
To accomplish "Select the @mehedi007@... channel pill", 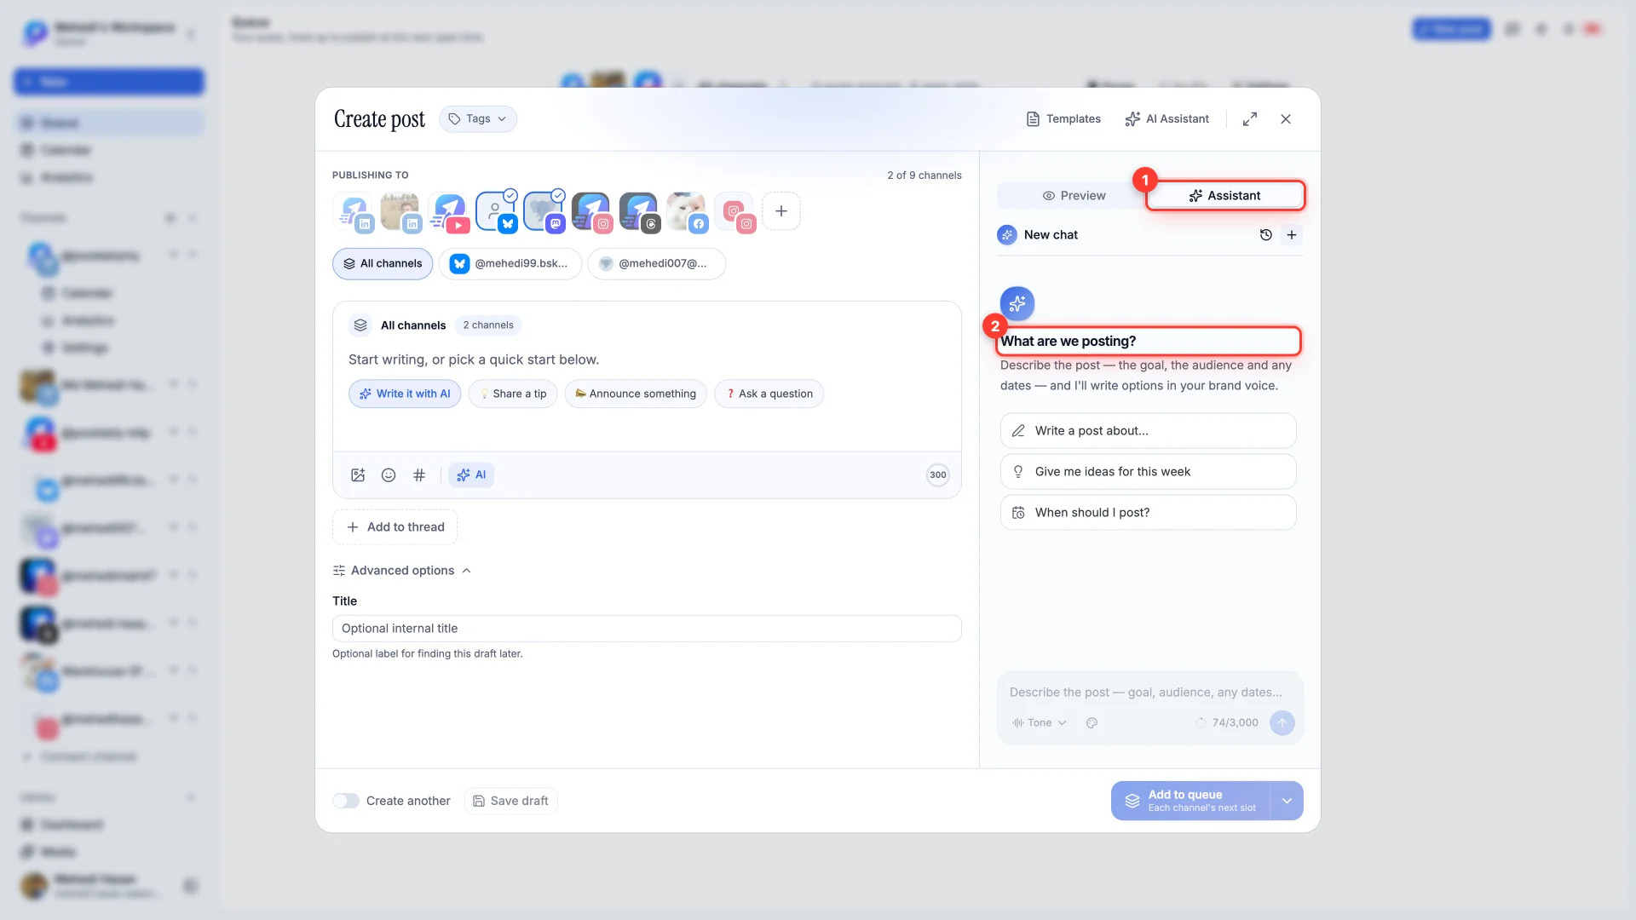I will pyautogui.click(x=656, y=264).
